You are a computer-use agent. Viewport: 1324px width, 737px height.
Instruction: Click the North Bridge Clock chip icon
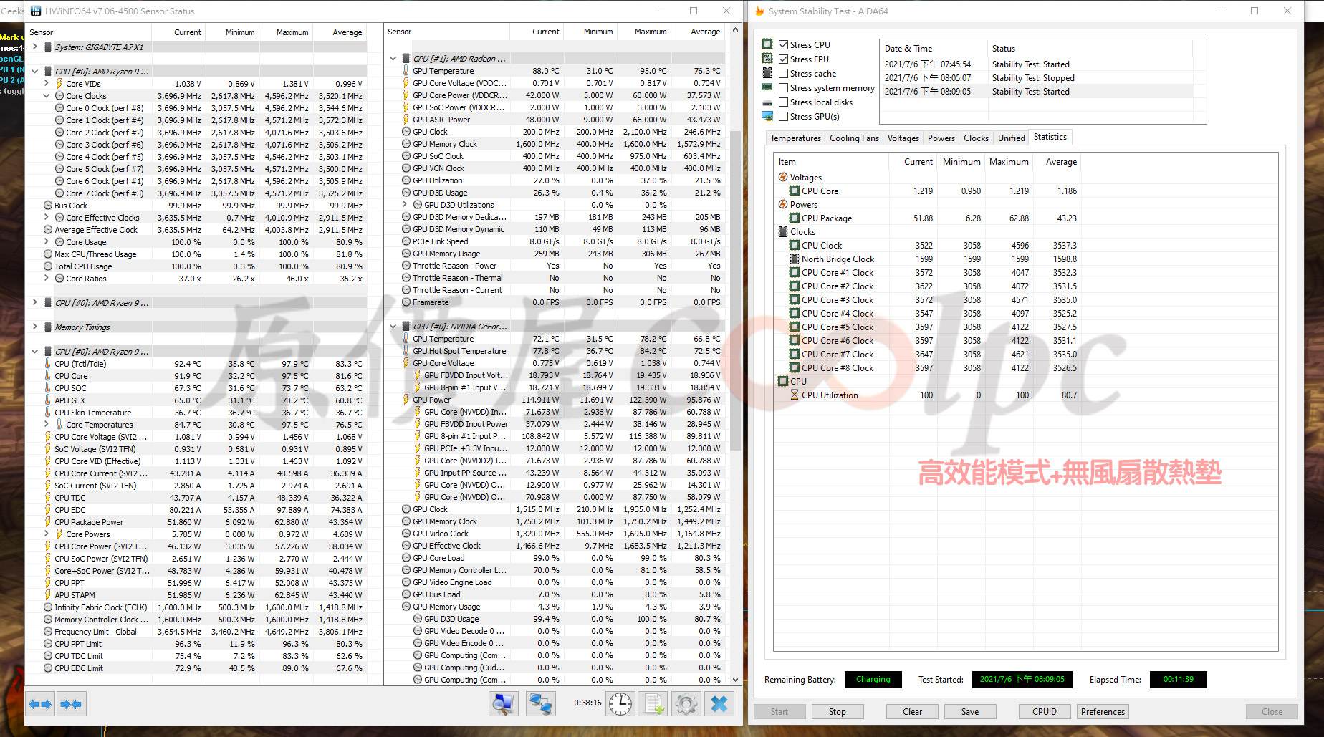coord(795,259)
